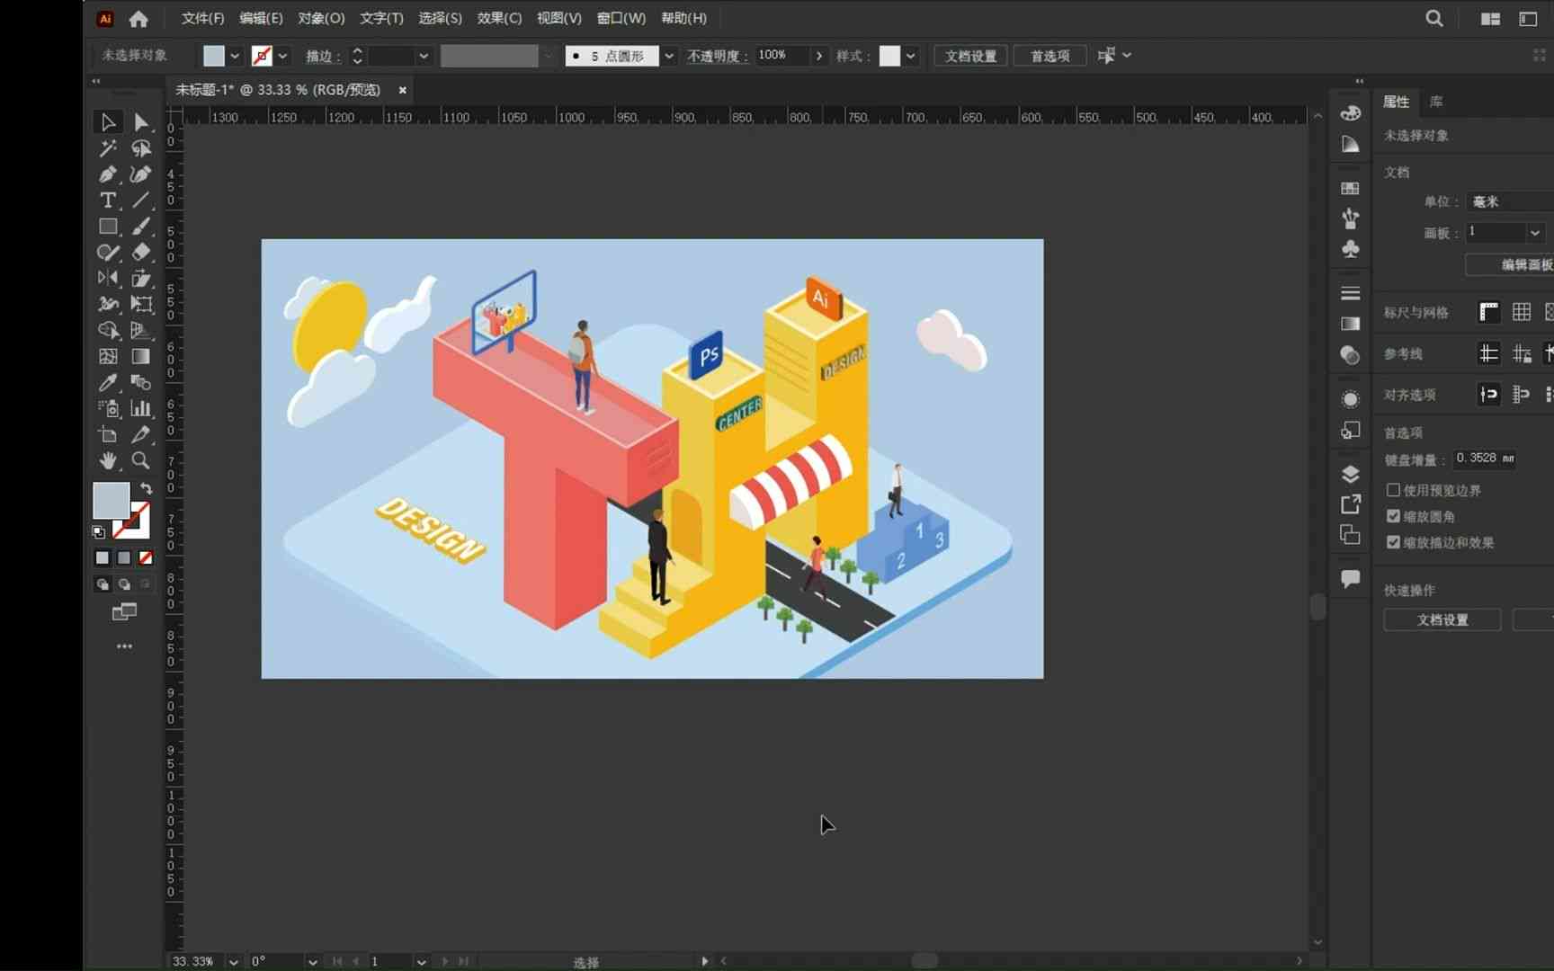This screenshot has width=1554, height=971.
Task: Open the zoom level dropdown
Action: click(234, 961)
